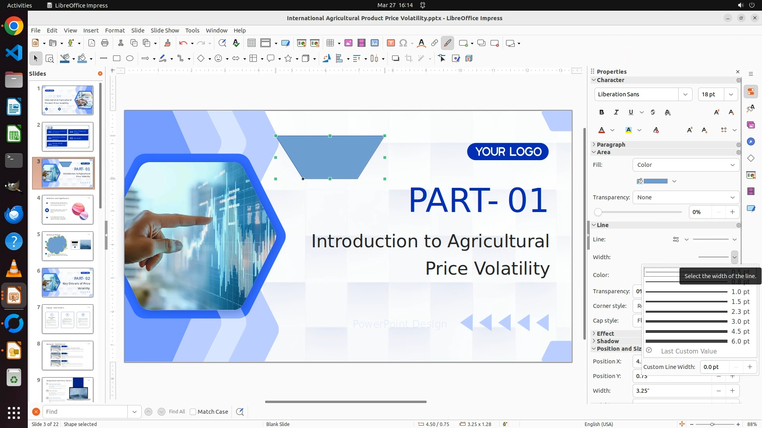Screen dimensions: 762x428
Task: Toggle strikethrough text formatting
Action: click(x=653, y=113)
